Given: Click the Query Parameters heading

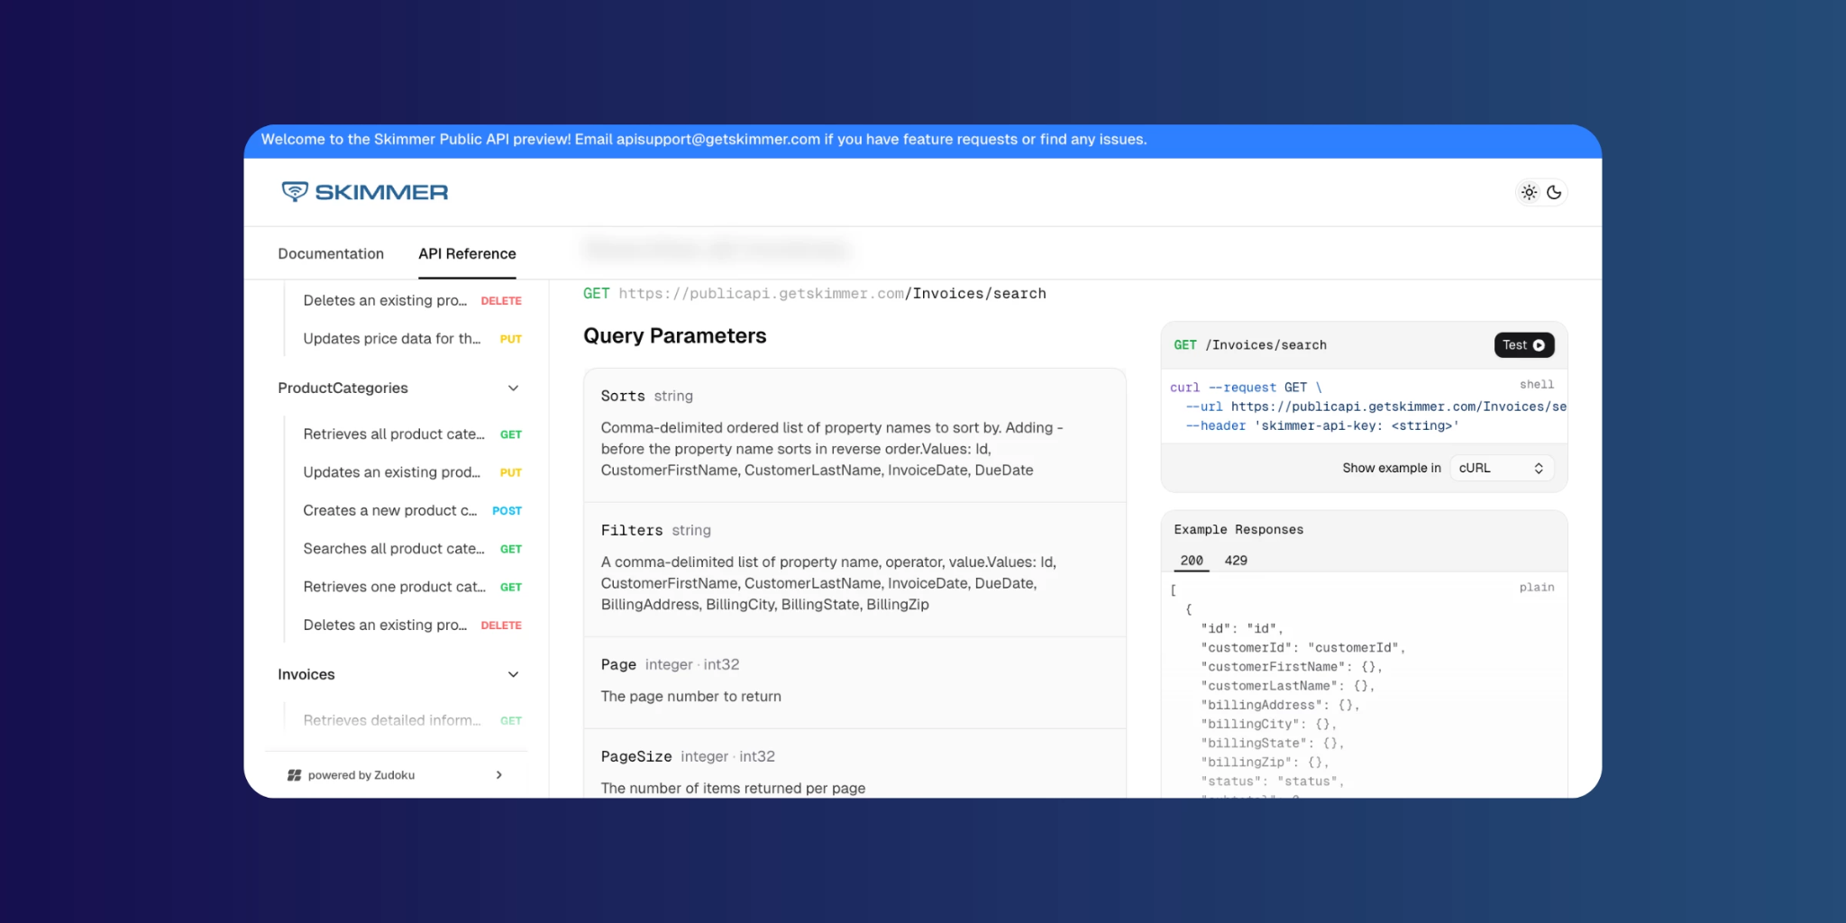Looking at the screenshot, I should (674, 335).
